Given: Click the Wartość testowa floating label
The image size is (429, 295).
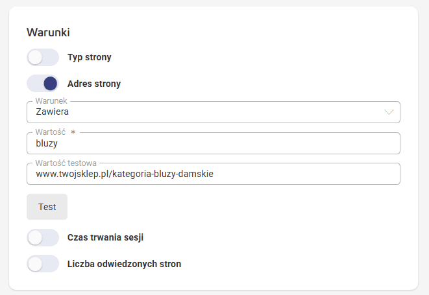Looking at the screenshot, I should pos(66,163).
